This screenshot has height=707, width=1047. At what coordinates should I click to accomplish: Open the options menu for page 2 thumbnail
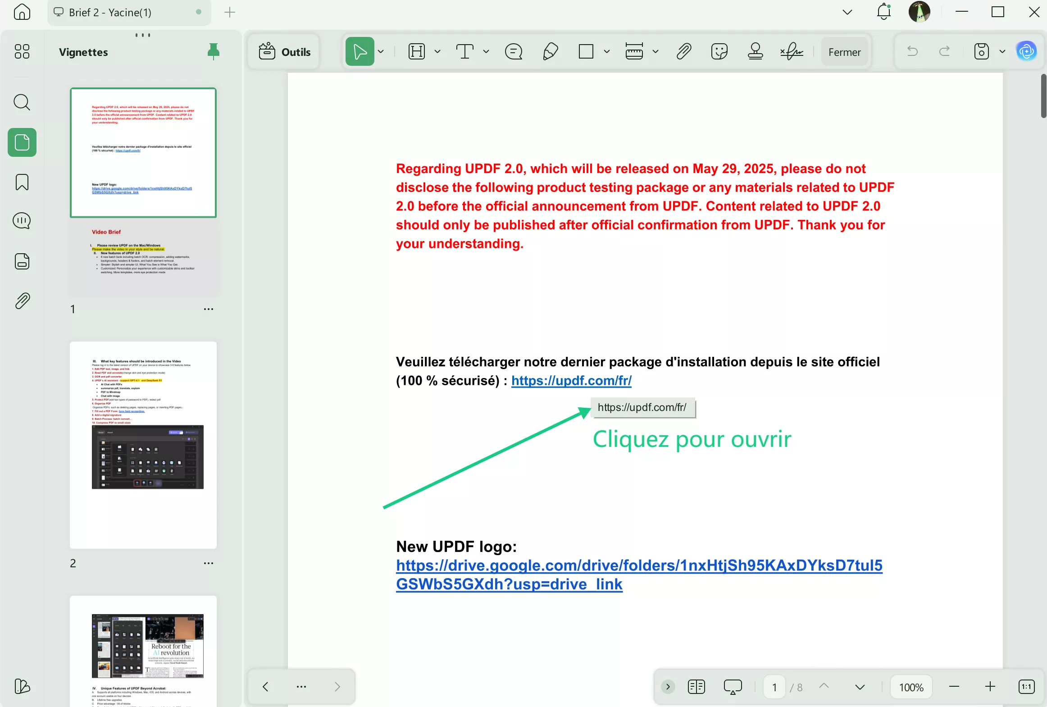pyautogui.click(x=208, y=563)
